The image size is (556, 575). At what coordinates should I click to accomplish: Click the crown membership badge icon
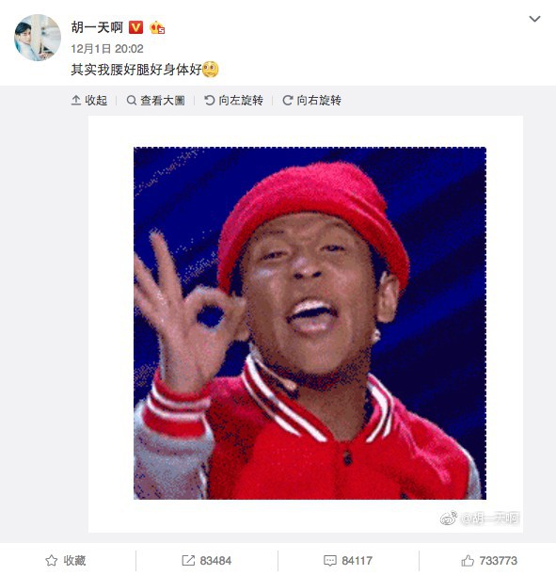(157, 27)
